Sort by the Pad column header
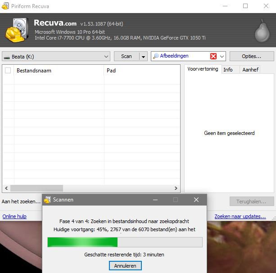This screenshot has height=273, width=276. 142,71
